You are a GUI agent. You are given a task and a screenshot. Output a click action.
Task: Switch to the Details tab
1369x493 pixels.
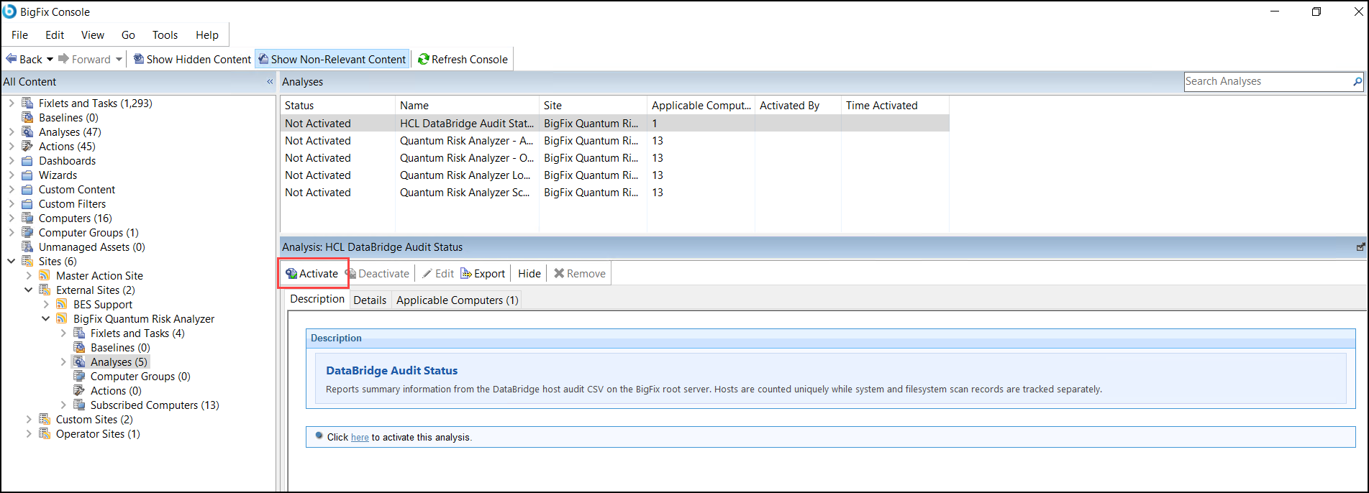[x=370, y=300]
